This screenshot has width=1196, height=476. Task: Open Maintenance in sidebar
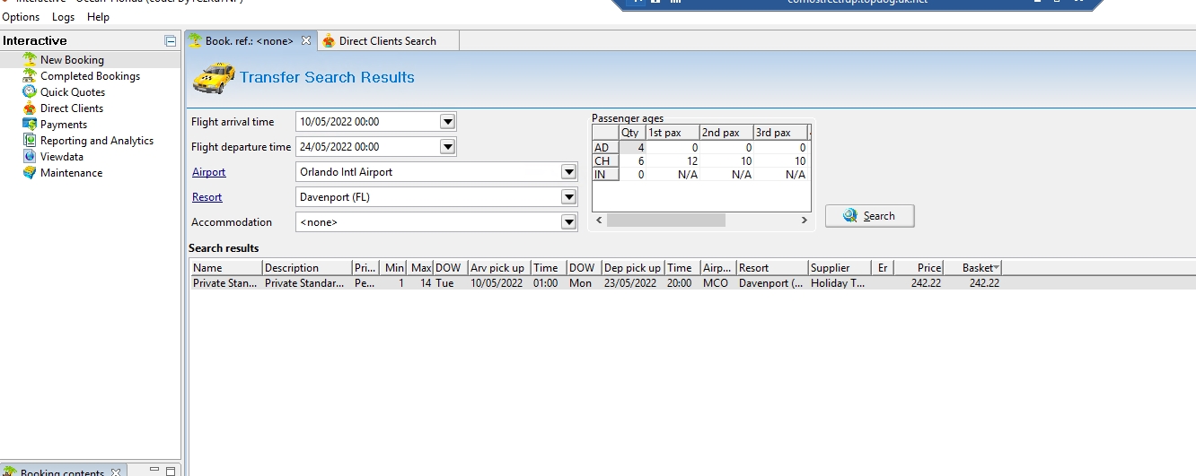(71, 173)
